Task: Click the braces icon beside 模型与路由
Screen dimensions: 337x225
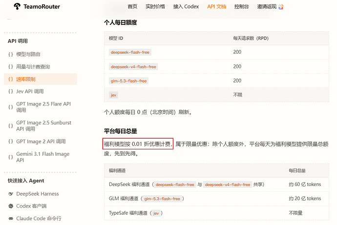Action: click(11, 54)
